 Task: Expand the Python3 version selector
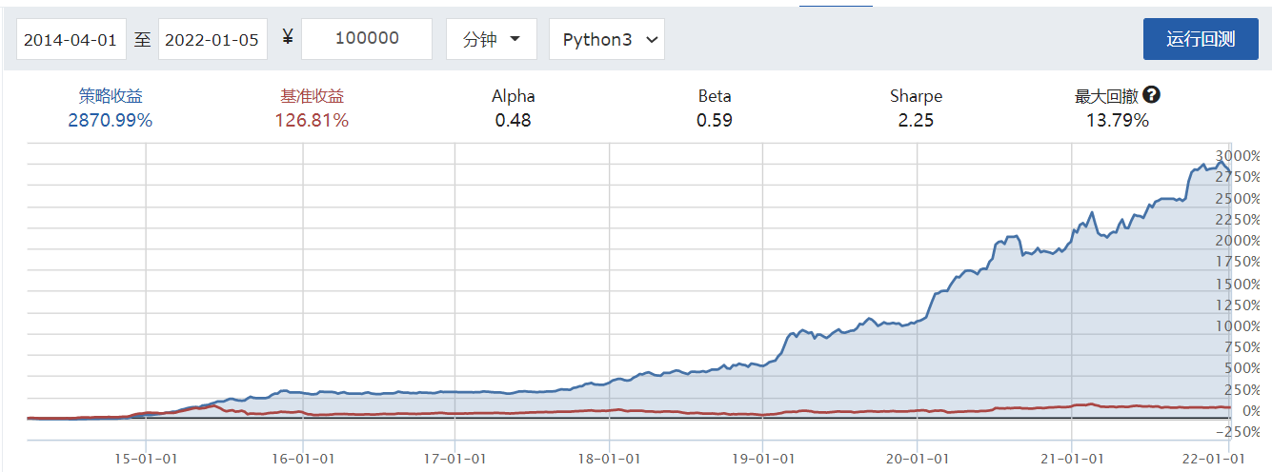[607, 39]
